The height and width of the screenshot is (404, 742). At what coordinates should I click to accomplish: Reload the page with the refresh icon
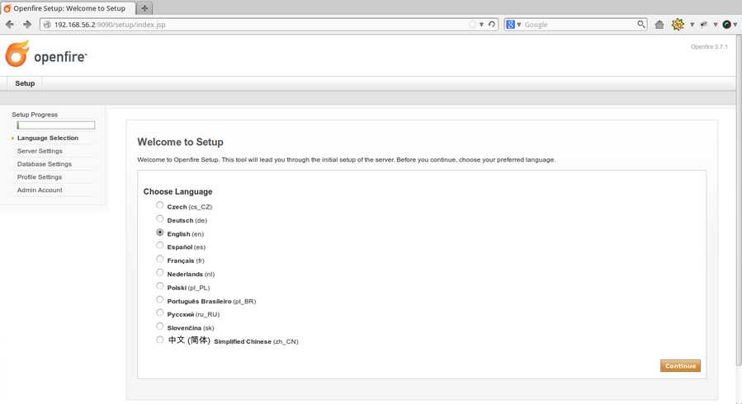click(492, 24)
